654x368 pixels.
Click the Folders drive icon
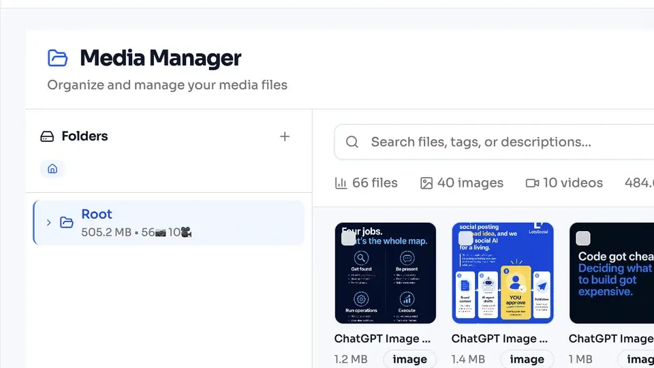tap(47, 136)
